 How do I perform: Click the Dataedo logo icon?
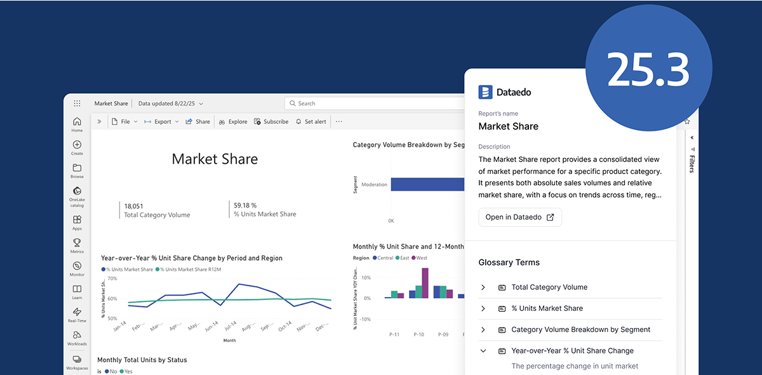[486, 92]
